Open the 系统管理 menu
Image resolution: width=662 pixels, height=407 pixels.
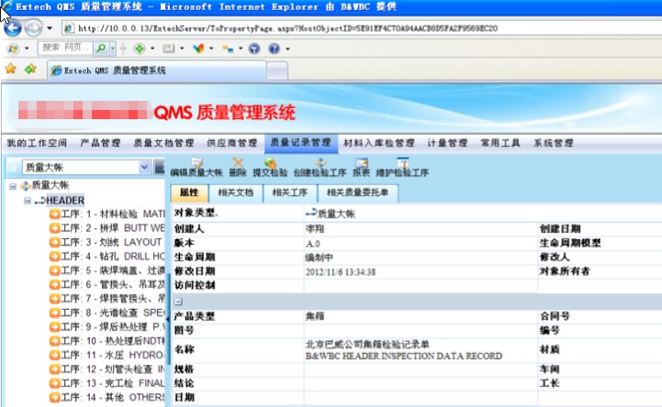click(x=554, y=143)
